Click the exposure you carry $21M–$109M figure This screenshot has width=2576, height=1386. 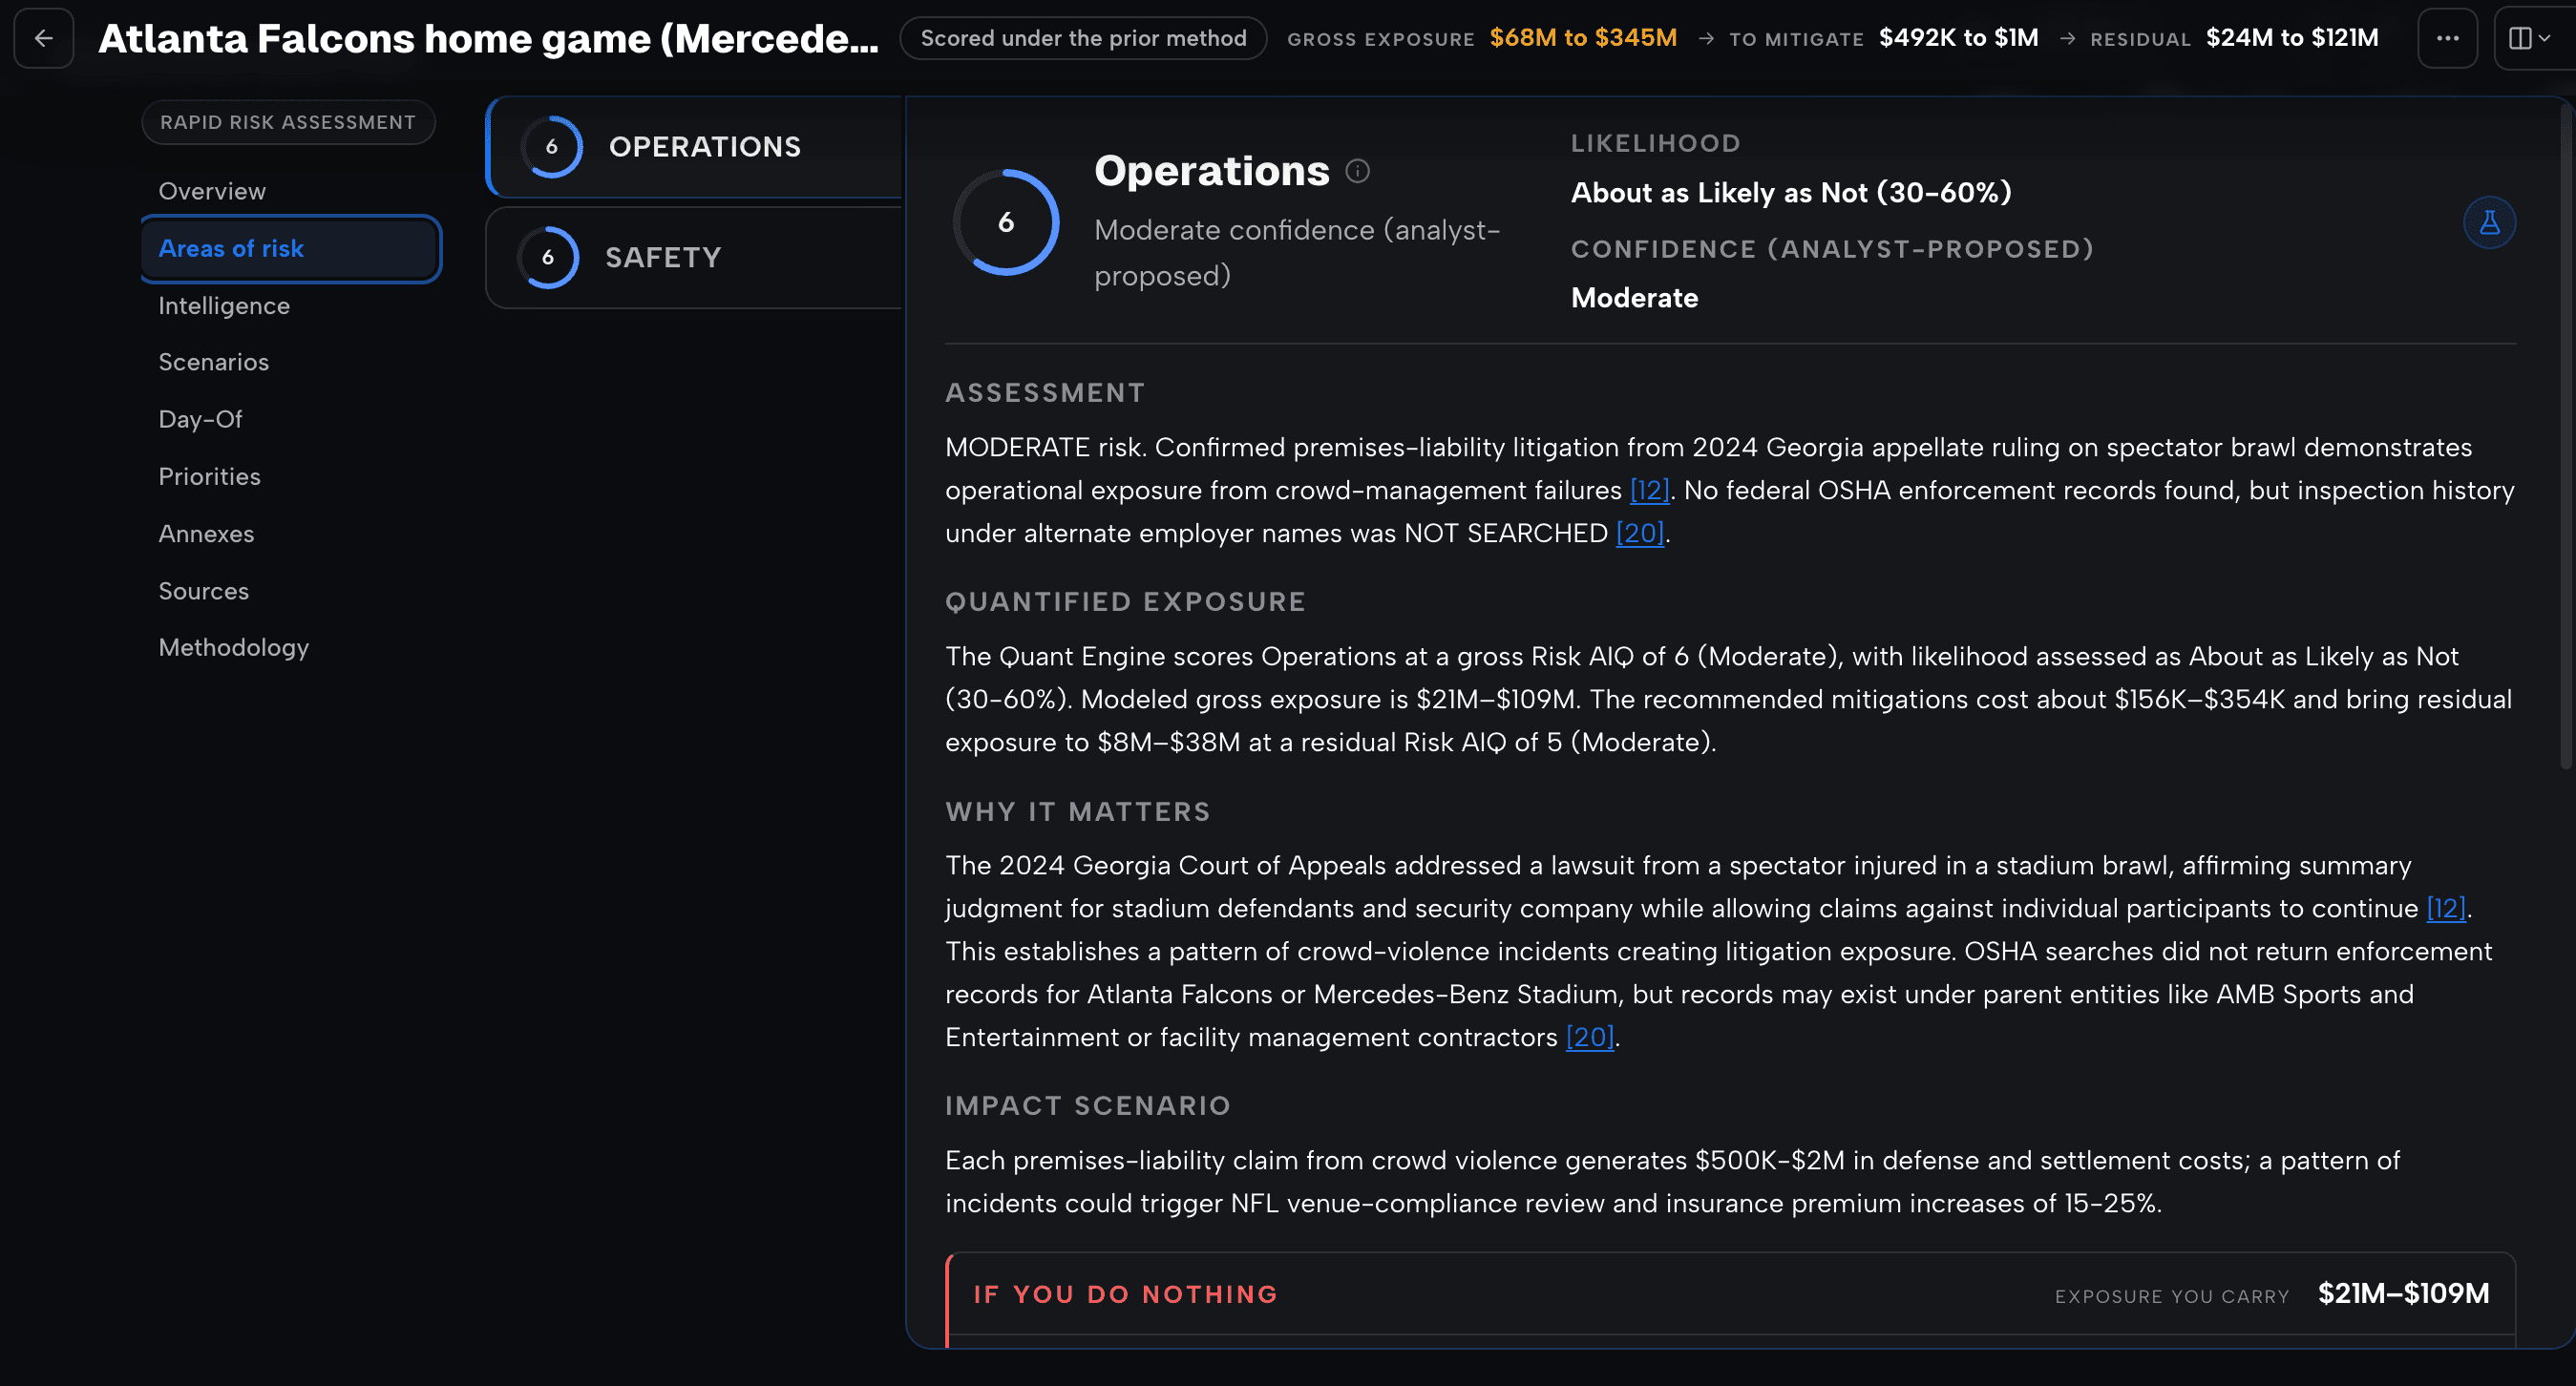click(2403, 1294)
